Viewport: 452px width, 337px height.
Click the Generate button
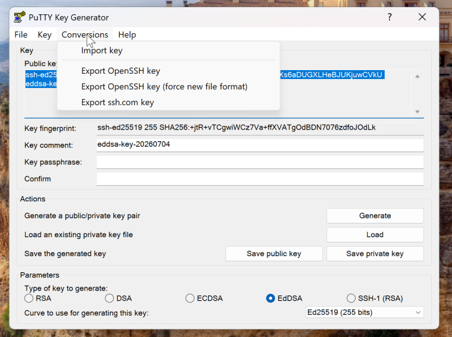coord(375,216)
